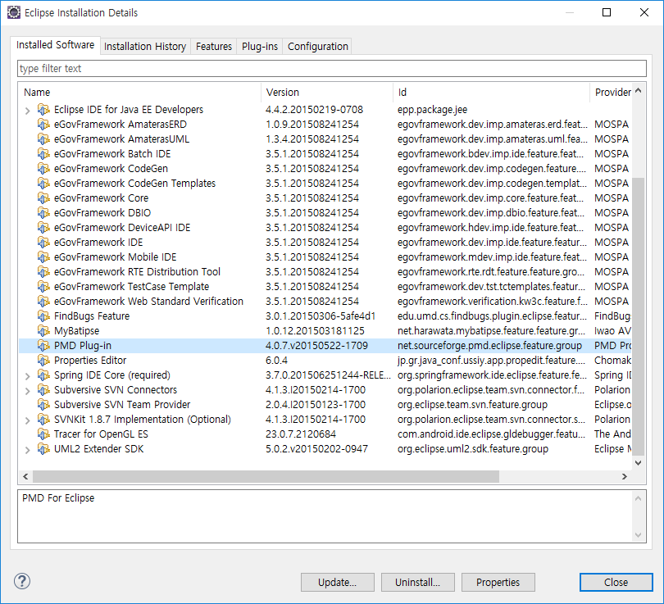Click the eGovFramework AmaterasERD icon
Screen dimensions: 664x604
click(x=43, y=125)
